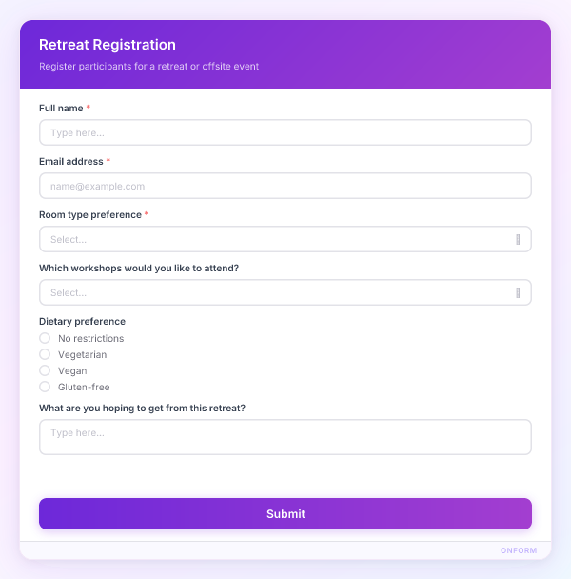The image size is (571, 579).
Task: Click the Full name text field
Action: click(285, 132)
